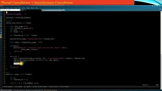Click the sprintf(file_name, ...) line 39
The image size is (162, 91).
pos(32,39)
